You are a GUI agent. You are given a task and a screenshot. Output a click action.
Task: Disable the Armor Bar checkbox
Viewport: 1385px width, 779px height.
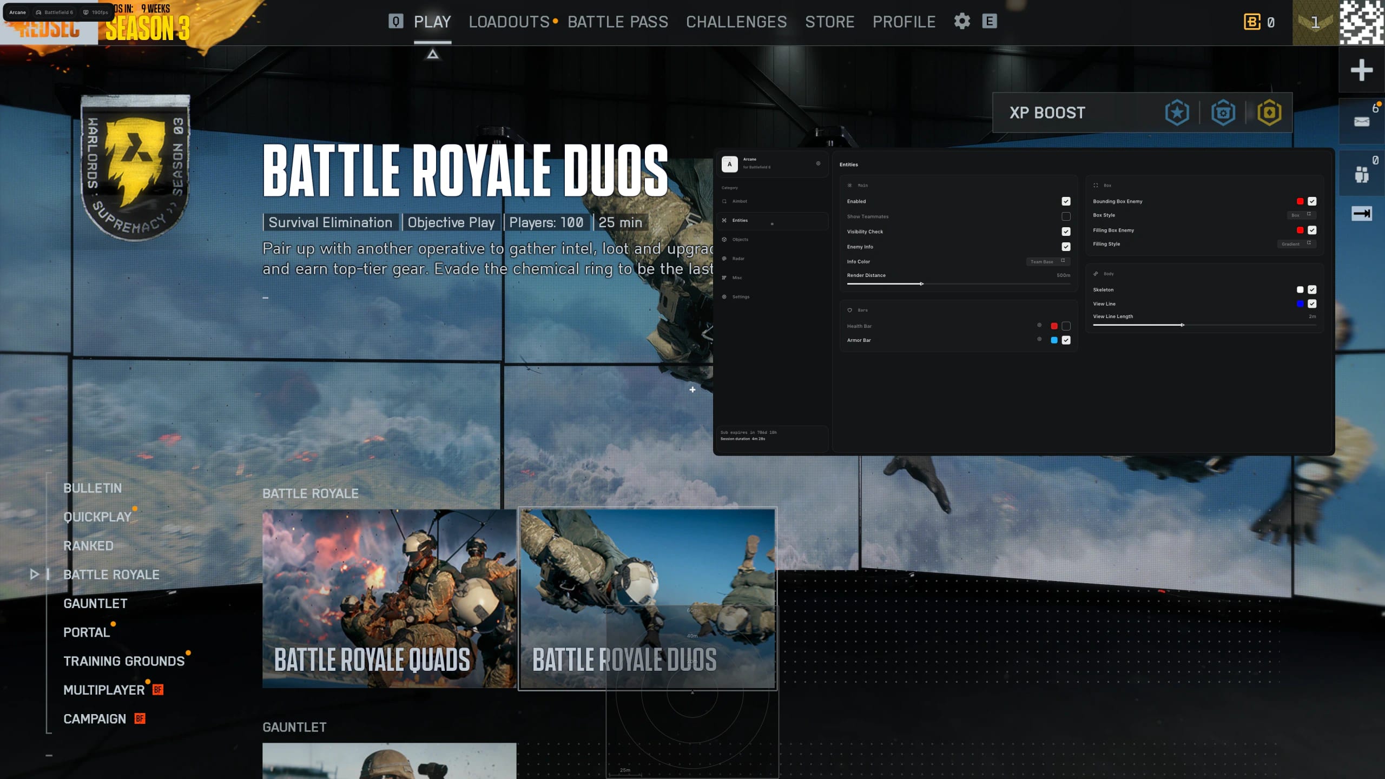click(x=1066, y=340)
